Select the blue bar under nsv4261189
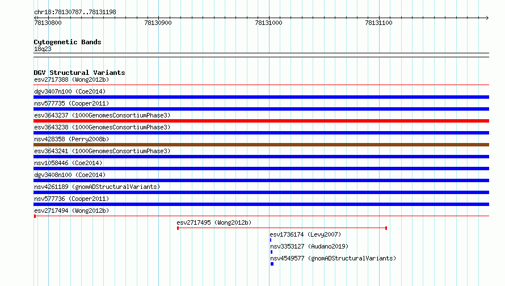 (261, 192)
